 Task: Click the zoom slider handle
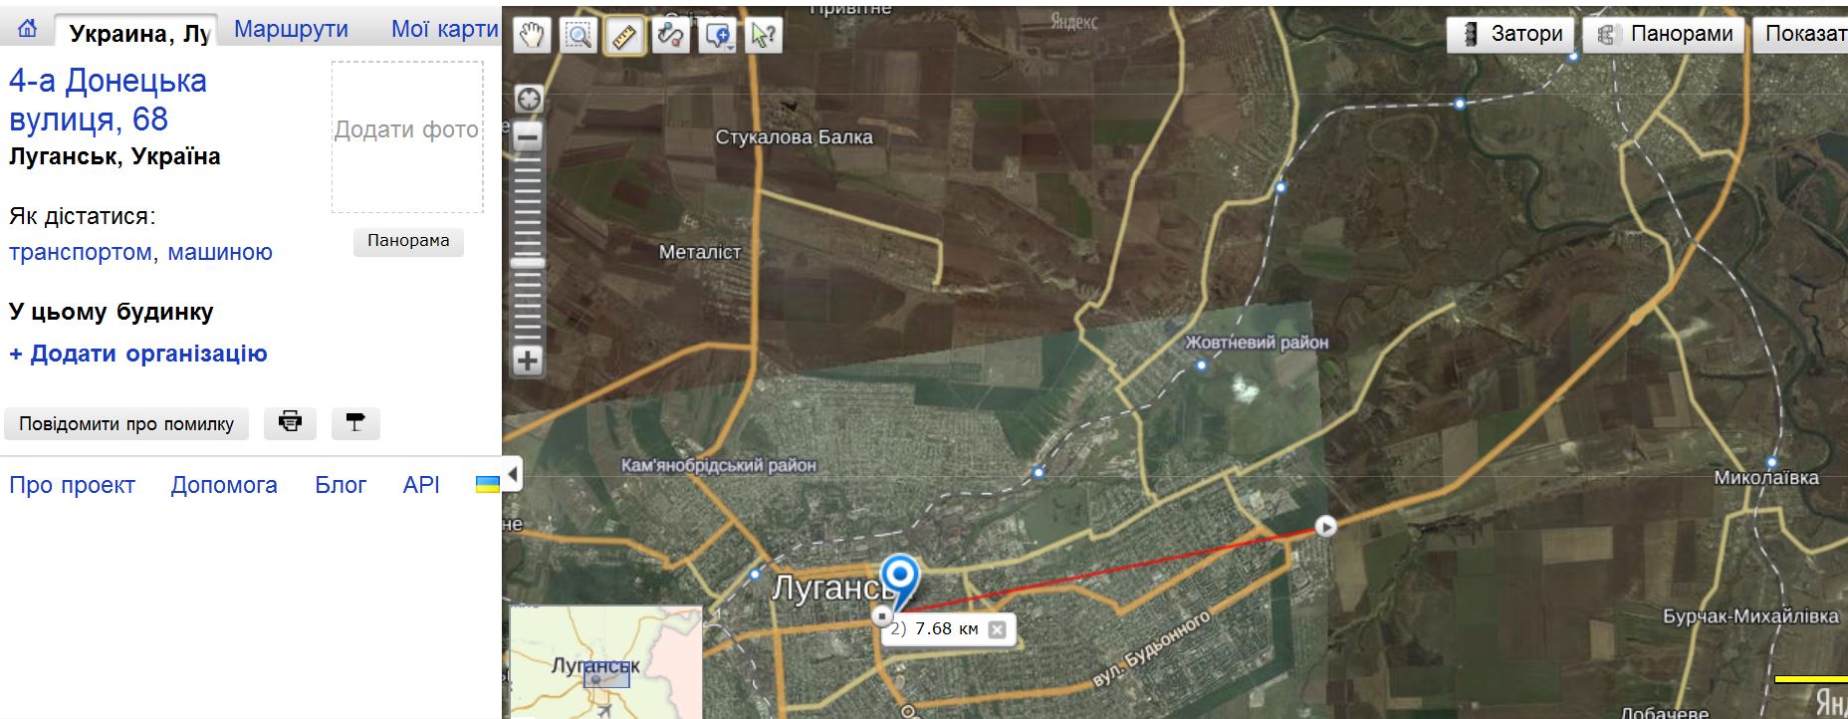(x=528, y=263)
